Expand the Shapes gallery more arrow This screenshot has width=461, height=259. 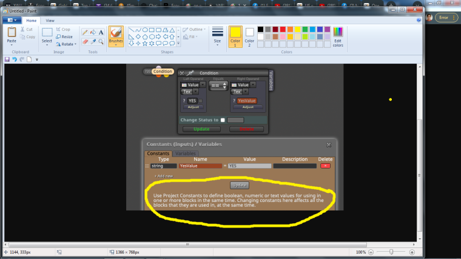pos(178,43)
